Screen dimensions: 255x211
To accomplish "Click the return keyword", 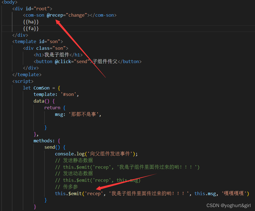I will 52,108.
